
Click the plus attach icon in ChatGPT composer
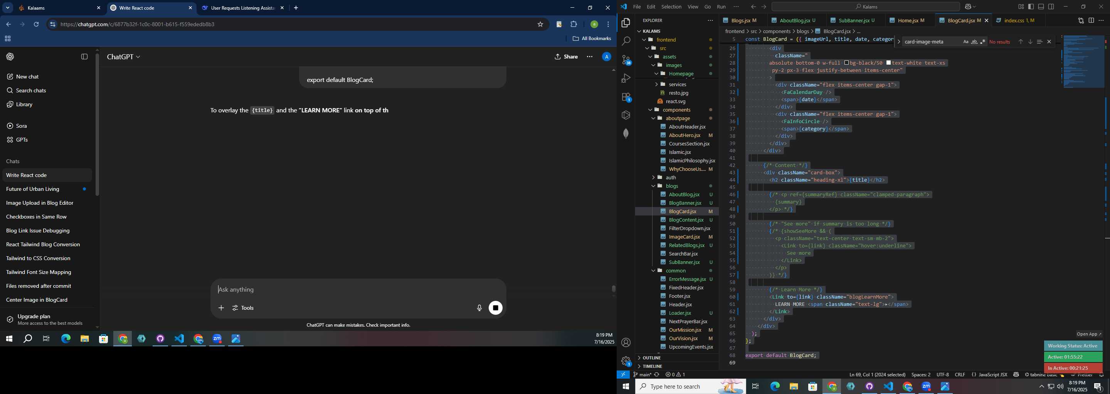221,308
